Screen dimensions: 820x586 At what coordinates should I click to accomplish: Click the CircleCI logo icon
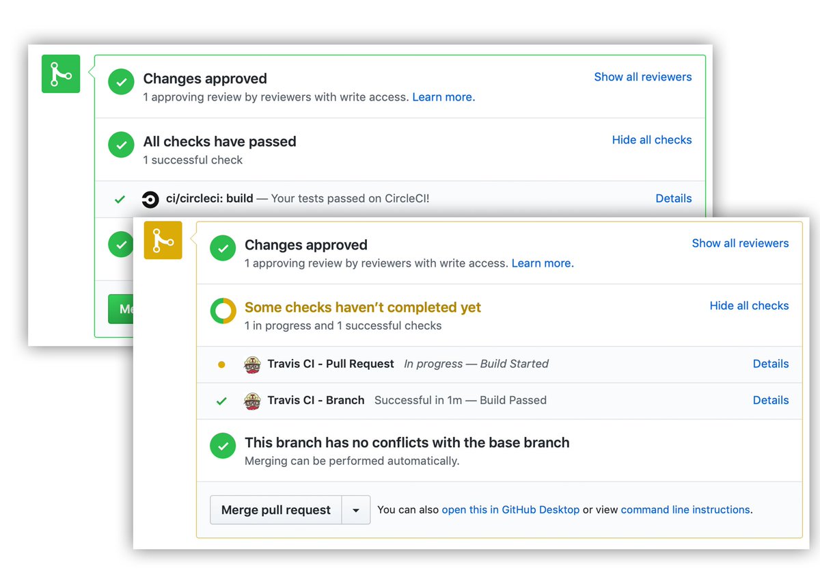(150, 199)
